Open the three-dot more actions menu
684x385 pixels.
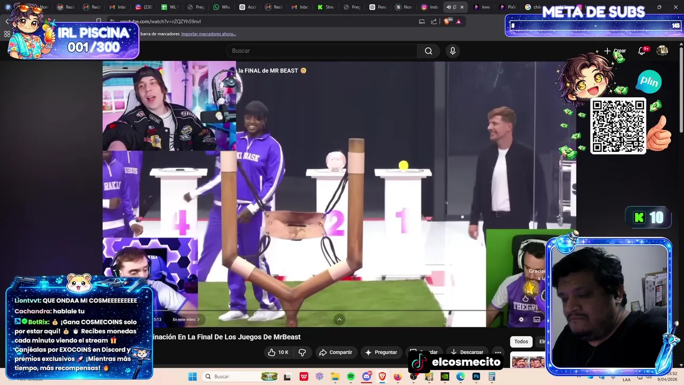click(x=498, y=352)
